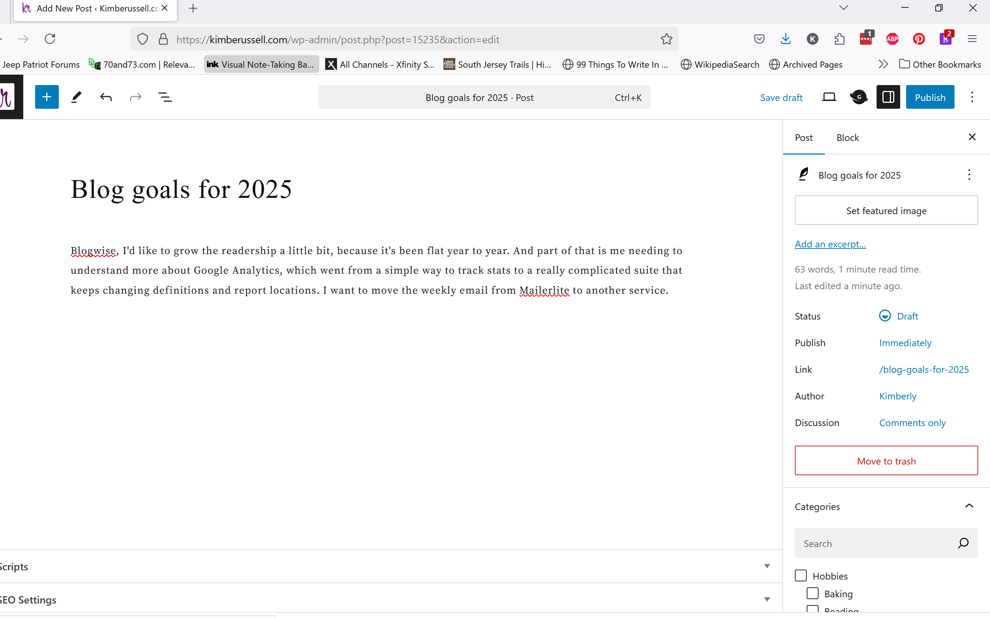Open Visual Note-Taking bookmark

pyautogui.click(x=261, y=64)
